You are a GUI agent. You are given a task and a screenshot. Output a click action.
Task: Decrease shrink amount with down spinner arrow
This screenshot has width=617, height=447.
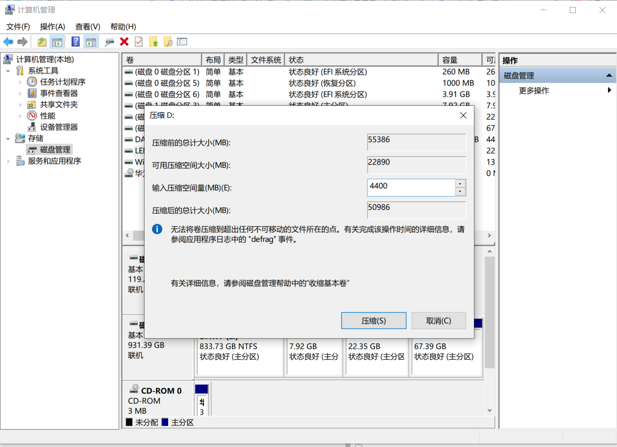[460, 192]
